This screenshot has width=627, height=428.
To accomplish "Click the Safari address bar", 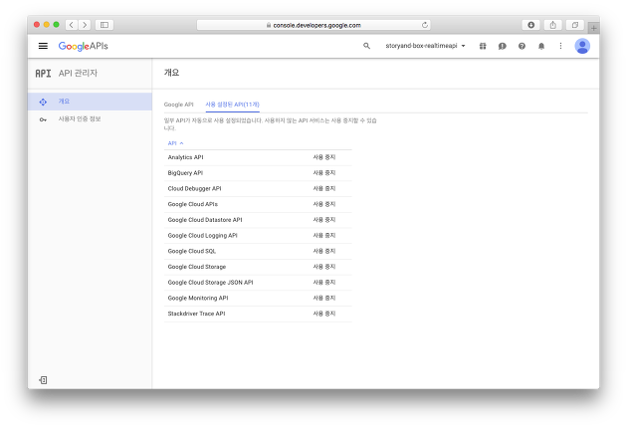I will click(313, 25).
